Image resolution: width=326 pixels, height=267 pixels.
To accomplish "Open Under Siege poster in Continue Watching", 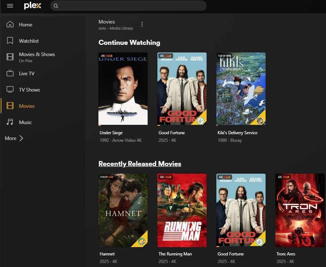I will point(123,89).
